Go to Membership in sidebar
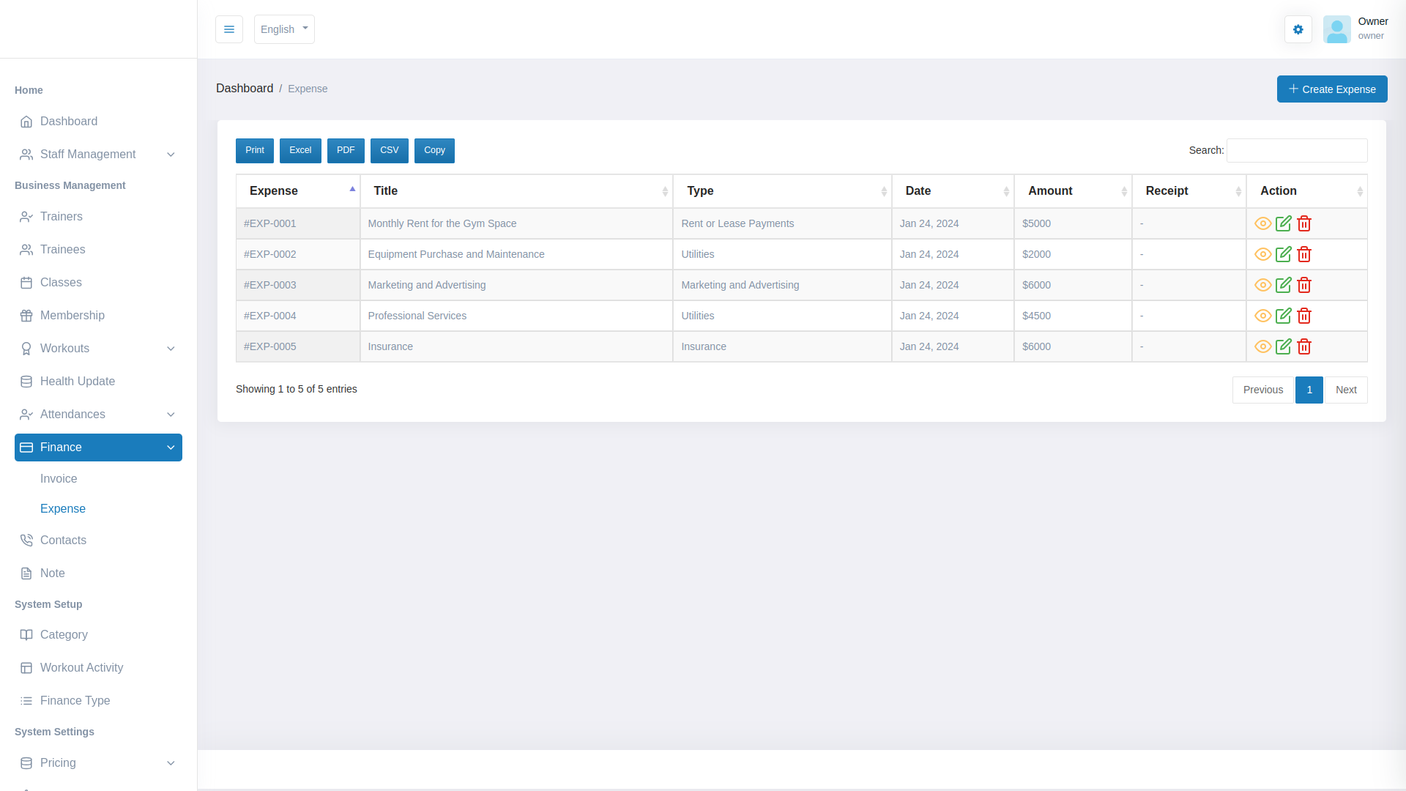 [72, 316]
